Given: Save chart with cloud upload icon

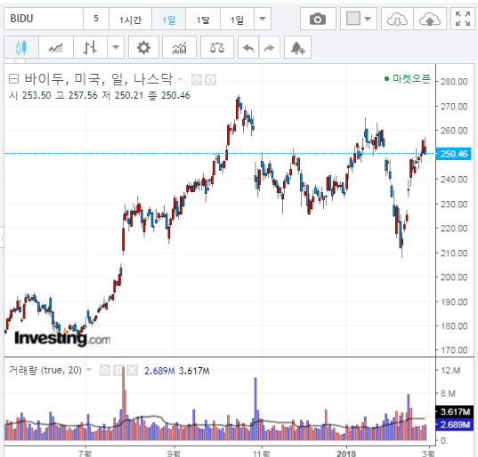Looking at the screenshot, I should 430,19.
